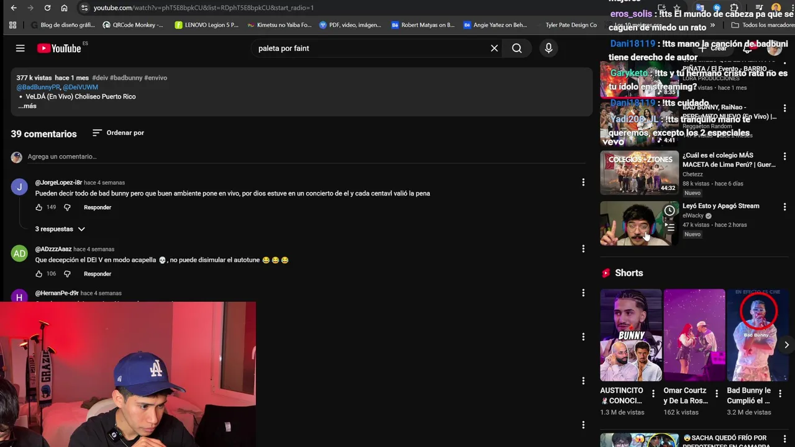Open the PDF, video, imágen... bookmark
795x447 pixels.
click(x=350, y=25)
